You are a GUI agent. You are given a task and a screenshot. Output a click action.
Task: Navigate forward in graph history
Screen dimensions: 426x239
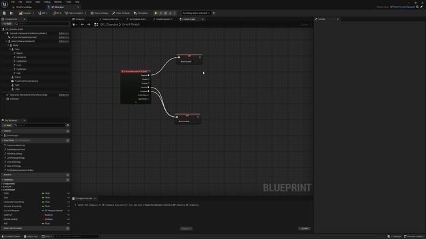pyautogui.click(x=89, y=25)
